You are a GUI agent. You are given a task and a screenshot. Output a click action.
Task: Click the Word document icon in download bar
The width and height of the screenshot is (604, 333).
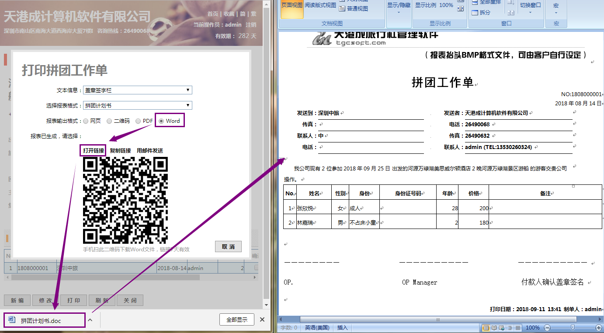12,320
